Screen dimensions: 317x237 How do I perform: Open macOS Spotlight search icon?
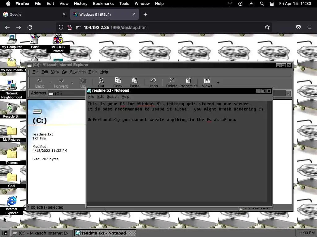[x=262, y=4]
